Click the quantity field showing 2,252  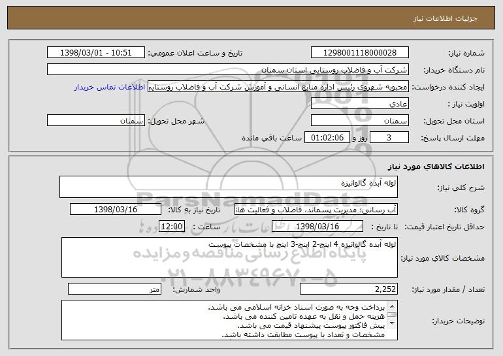349,289
